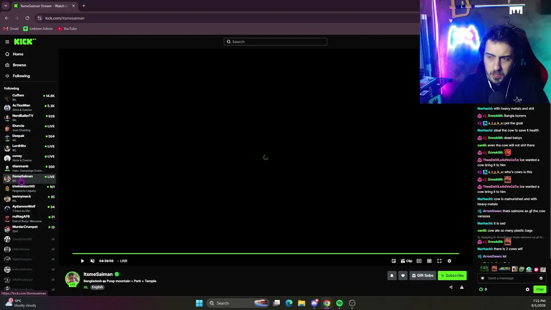Close the ItsmeSaiman Stream tab
The width and height of the screenshot is (551, 310).
click(x=73, y=6)
